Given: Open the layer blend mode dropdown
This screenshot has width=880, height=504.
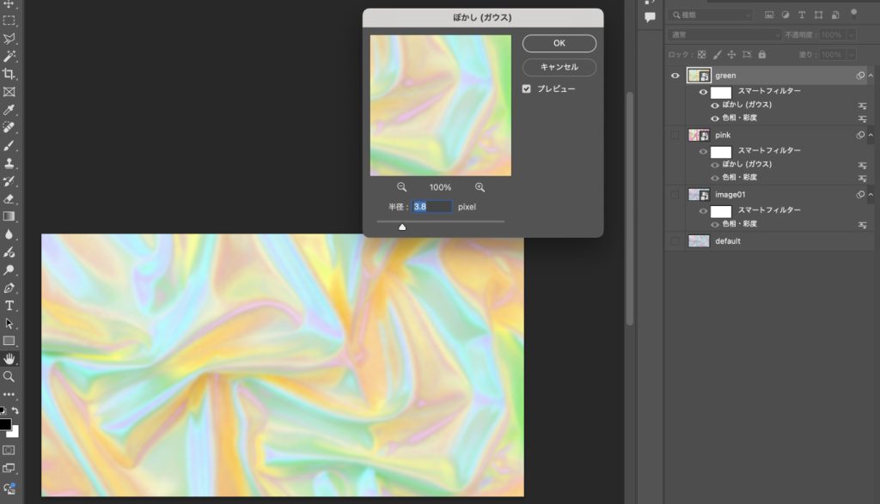Looking at the screenshot, I should pyautogui.click(x=725, y=34).
